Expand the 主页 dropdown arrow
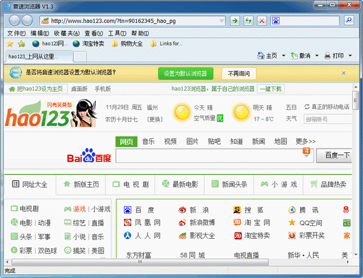Image resolution: width=363 pixels, height=278 pixels. point(284,56)
